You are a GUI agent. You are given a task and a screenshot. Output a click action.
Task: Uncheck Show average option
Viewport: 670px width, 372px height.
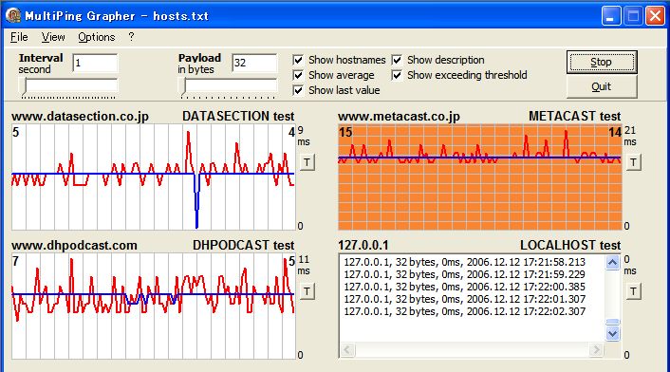298,75
